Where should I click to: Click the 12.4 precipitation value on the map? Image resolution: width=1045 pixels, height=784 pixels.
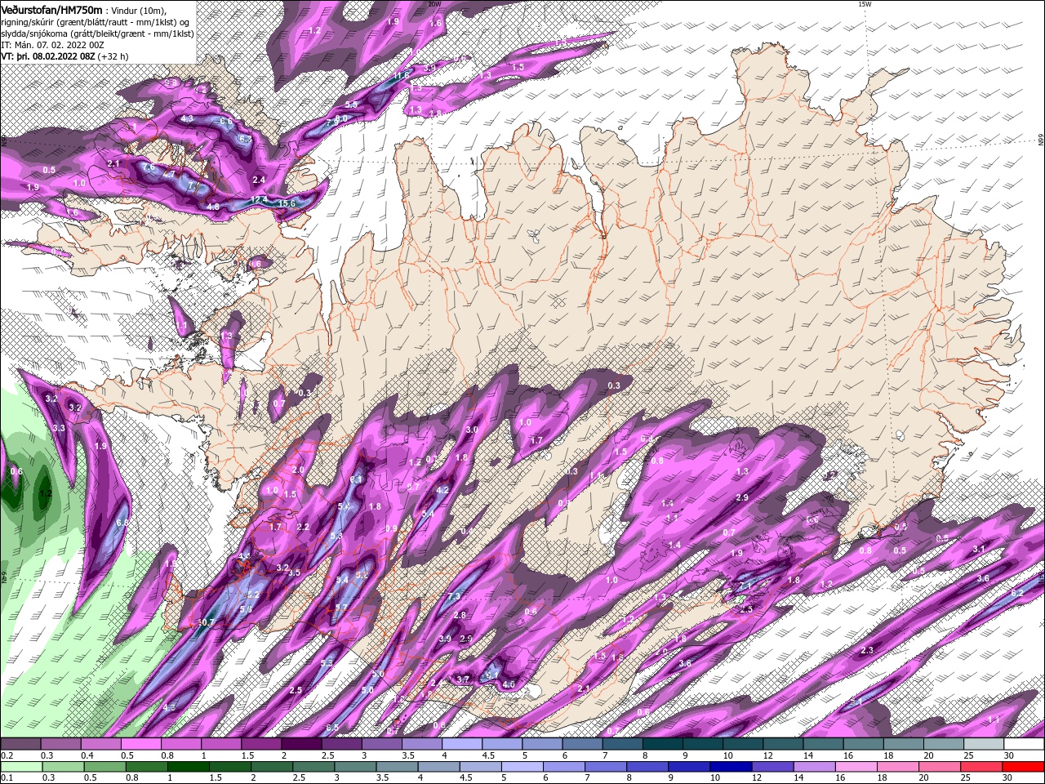pyautogui.click(x=259, y=199)
